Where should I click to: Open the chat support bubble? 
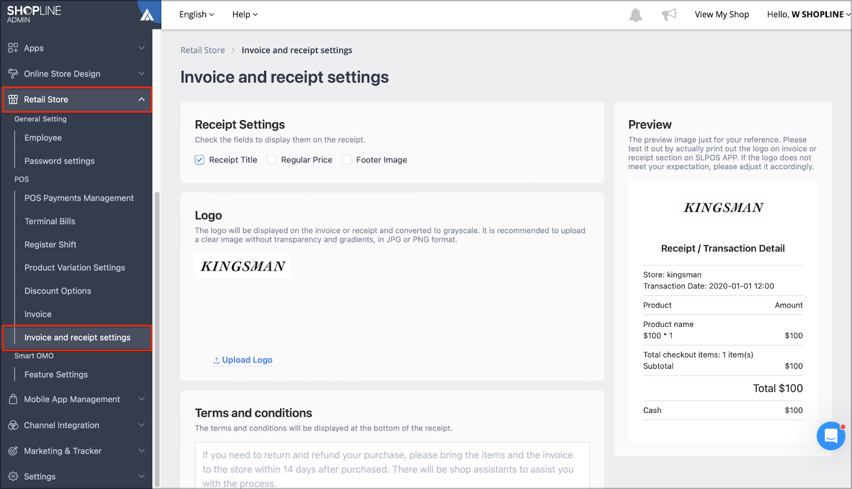point(830,436)
